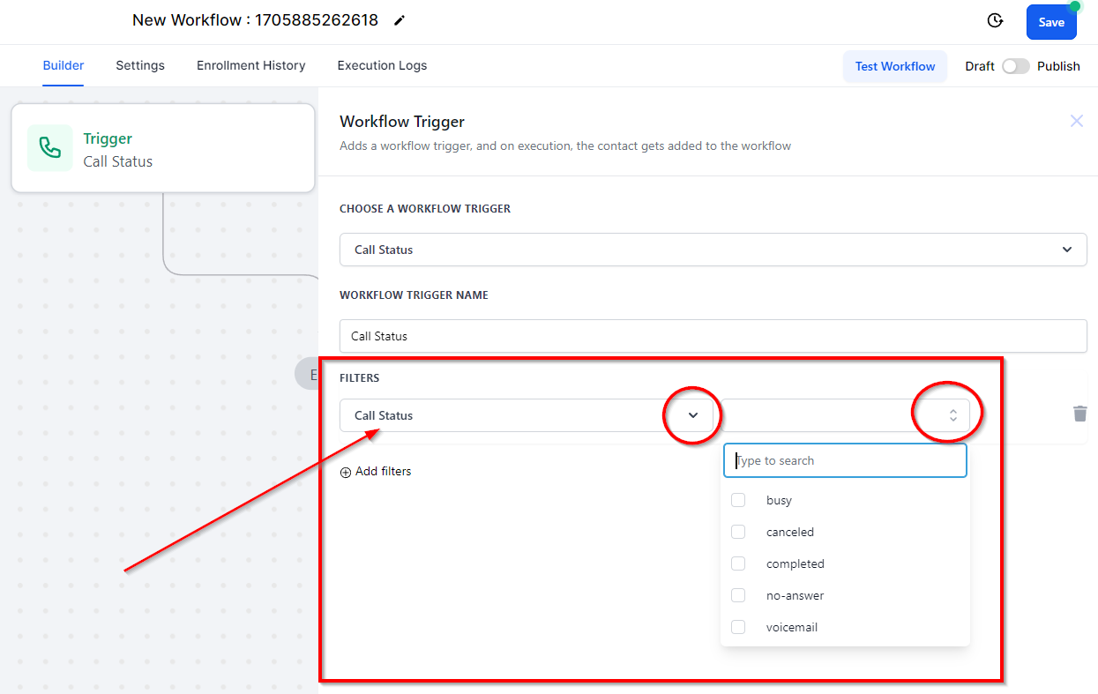This screenshot has width=1098, height=694.
Task: Open the Choose a Workflow Trigger dropdown
Action: click(713, 250)
